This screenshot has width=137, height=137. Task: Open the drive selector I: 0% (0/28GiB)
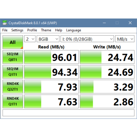click(x=87, y=39)
